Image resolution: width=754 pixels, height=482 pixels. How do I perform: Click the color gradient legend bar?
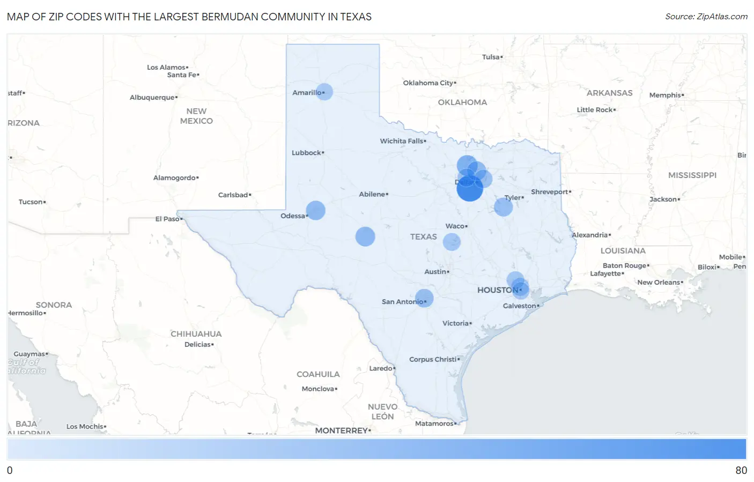(377, 449)
